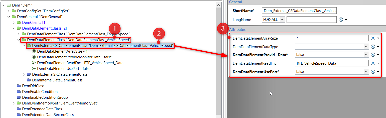386x118 pixels.
Task: Click the reset icon for DemDataElementDataType attribute
Action: (x=373, y=47)
